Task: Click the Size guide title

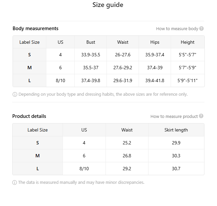Action: 108,5
